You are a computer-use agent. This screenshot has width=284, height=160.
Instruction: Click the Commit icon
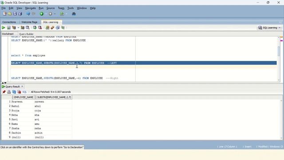[35, 28]
